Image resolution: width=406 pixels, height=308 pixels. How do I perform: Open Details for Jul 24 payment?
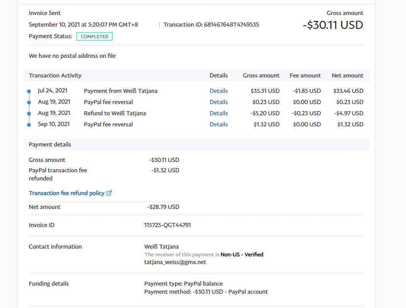(x=219, y=91)
